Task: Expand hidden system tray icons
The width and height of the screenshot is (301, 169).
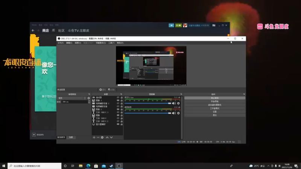Action: tap(268, 166)
